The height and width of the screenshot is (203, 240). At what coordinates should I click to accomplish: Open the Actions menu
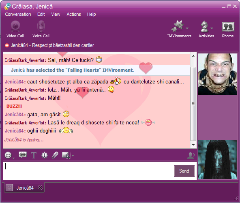(x=74, y=14)
